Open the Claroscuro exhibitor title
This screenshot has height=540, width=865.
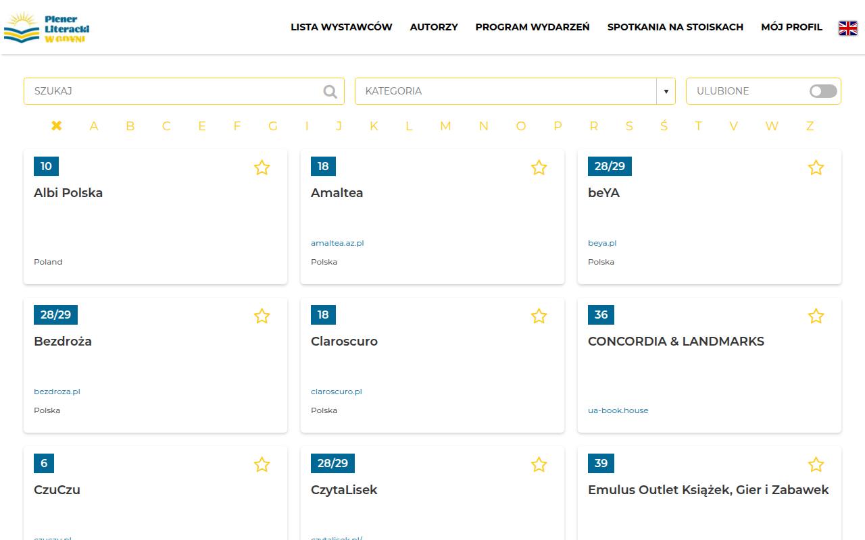pyautogui.click(x=345, y=342)
